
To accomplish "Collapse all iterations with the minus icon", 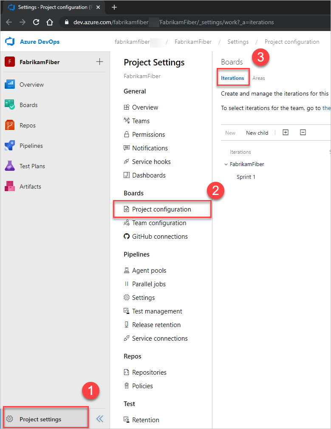I will pos(303,133).
